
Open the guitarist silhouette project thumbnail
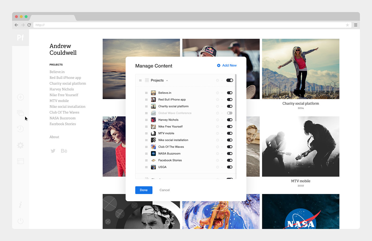pyautogui.click(x=301, y=146)
